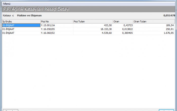Sort by the Oran column header
The width and height of the screenshot is (177, 111).
[x=123, y=22]
